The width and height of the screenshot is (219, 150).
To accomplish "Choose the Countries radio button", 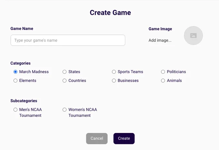I will click(64, 80).
